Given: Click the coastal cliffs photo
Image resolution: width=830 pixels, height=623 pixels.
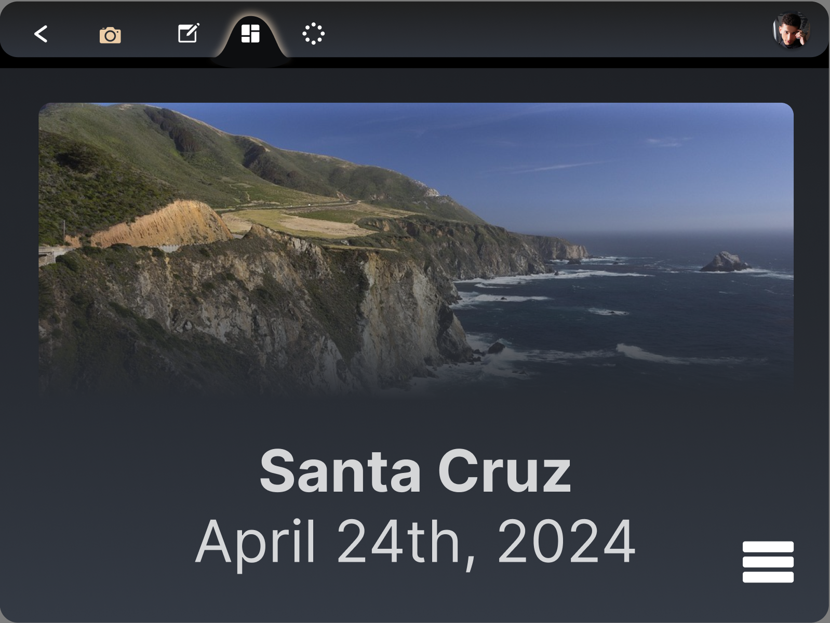Looking at the screenshot, I should pos(416,251).
